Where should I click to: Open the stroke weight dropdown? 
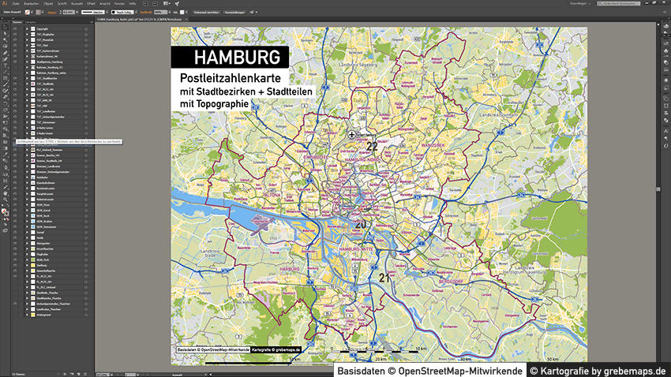click(73, 13)
